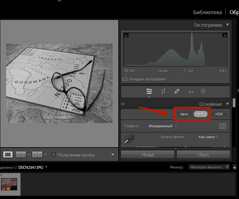Select the filmstrip sunset photo thumbnail
Screen dimensions: 239x199
[9, 184]
